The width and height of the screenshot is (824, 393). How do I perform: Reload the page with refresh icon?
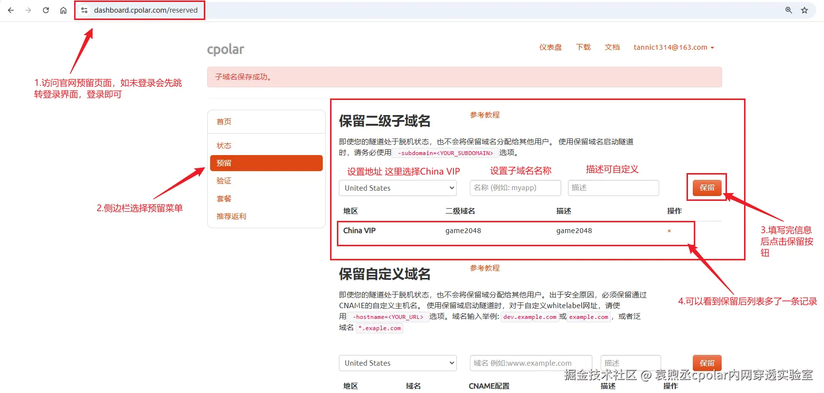coord(46,10)
